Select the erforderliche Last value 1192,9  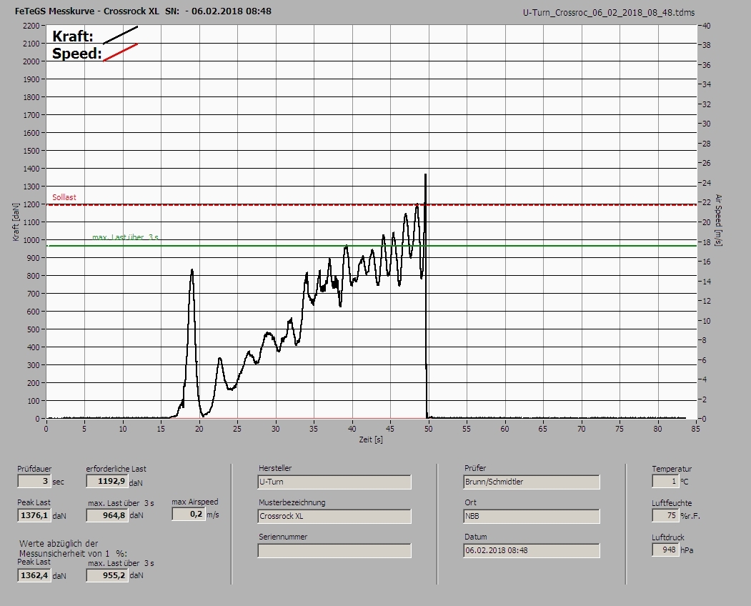[x=106, y=481]
